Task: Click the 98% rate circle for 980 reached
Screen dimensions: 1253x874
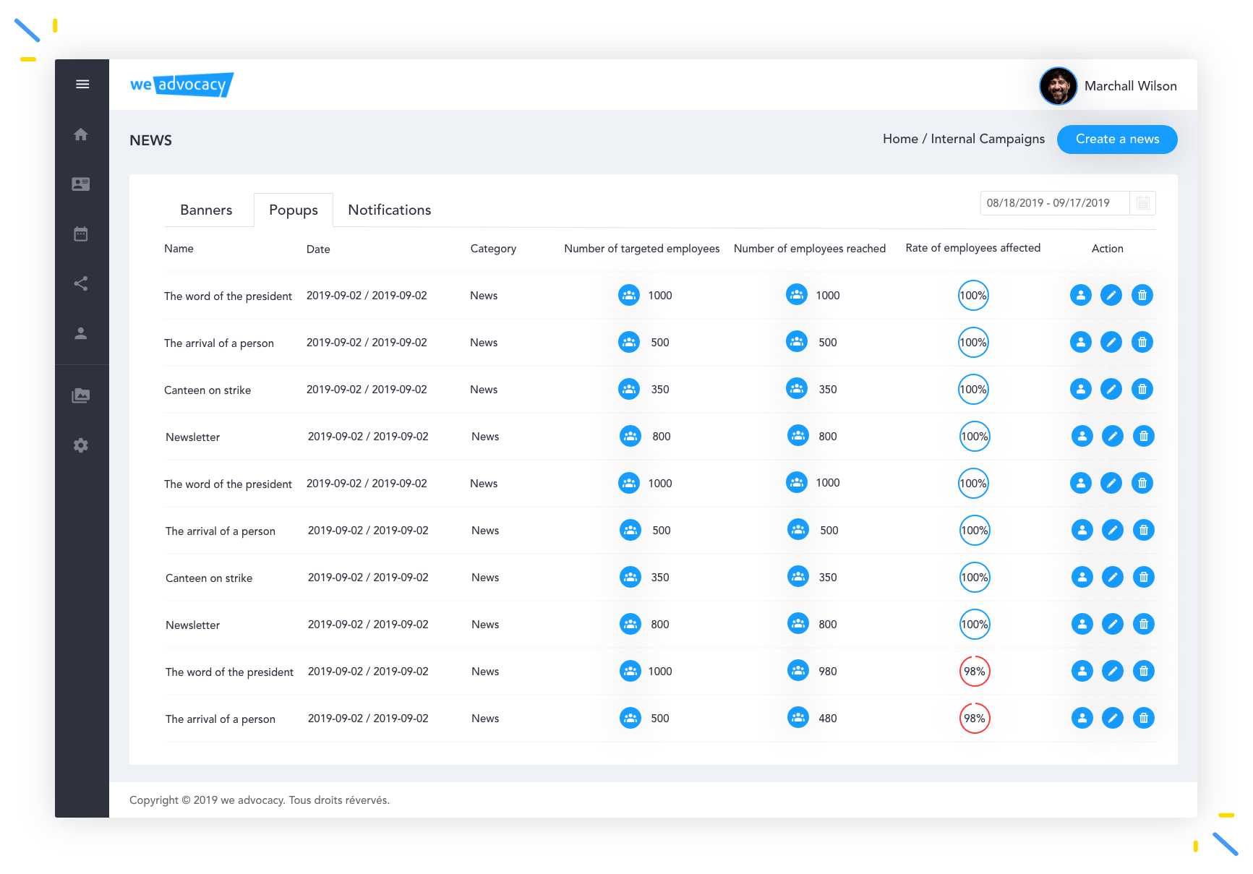Action: click(x=975, y=672)
